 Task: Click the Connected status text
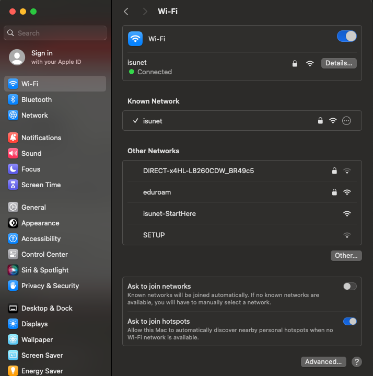point(155,72)
